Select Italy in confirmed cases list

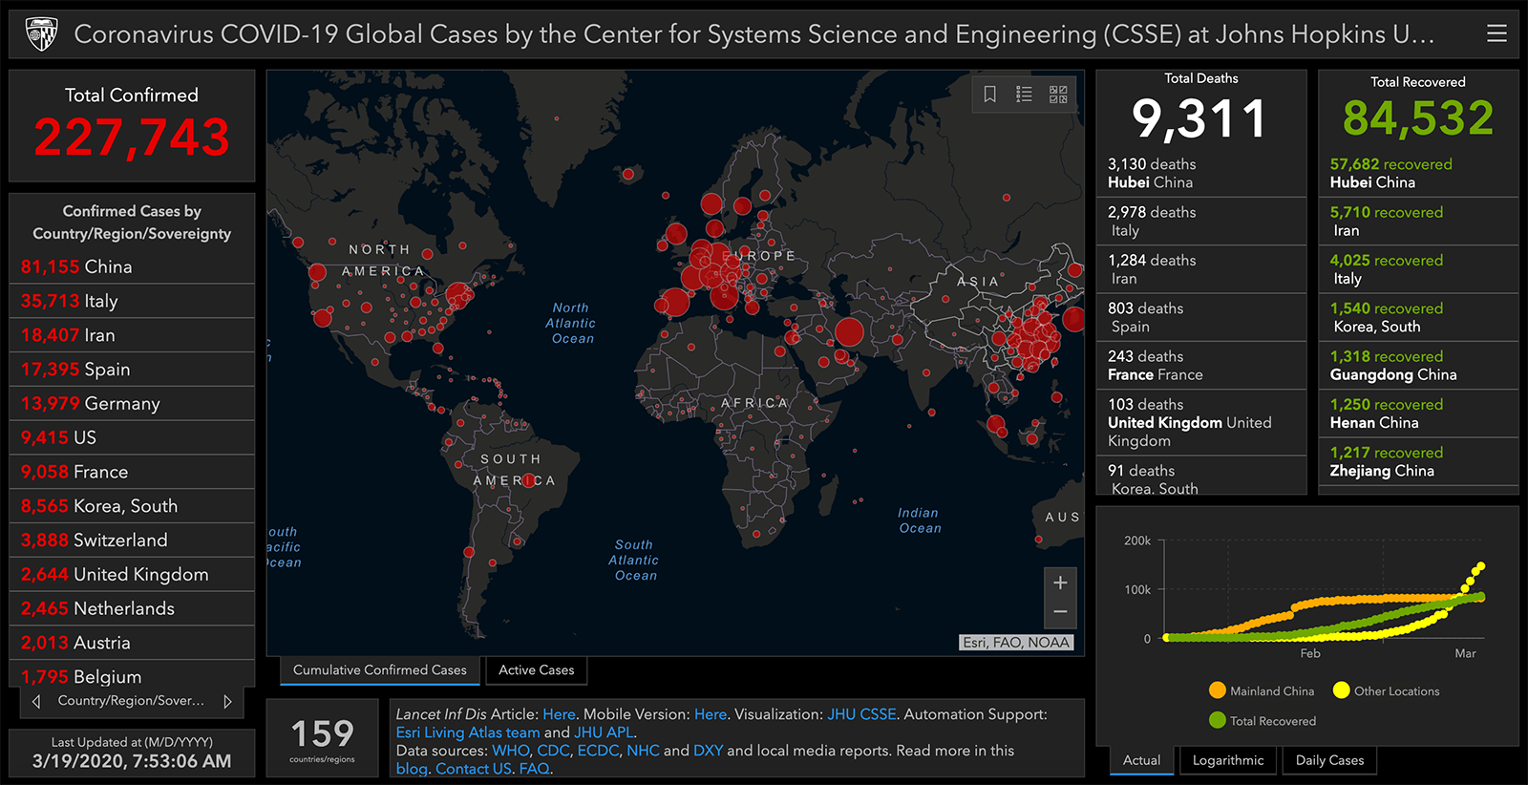coord(132,301)
